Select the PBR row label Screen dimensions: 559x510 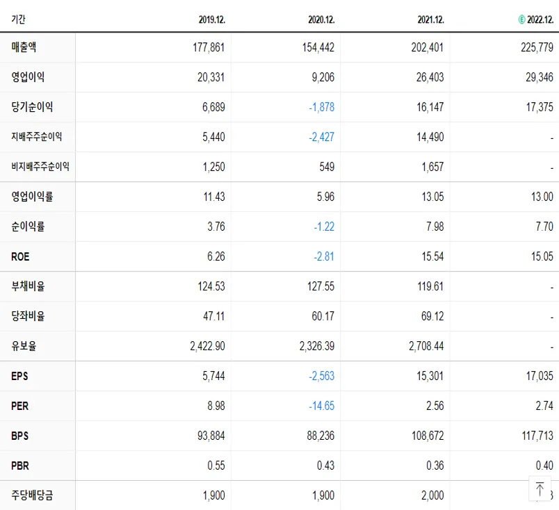[x=19, y=466]
